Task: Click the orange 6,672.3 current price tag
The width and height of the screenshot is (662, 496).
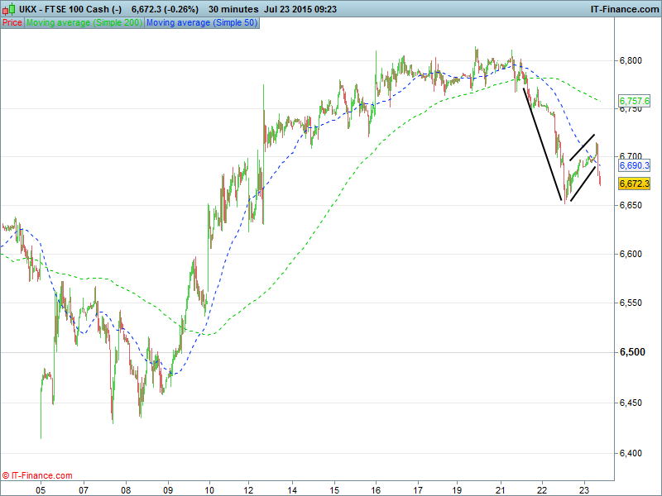Action: [x=634, y=184]
